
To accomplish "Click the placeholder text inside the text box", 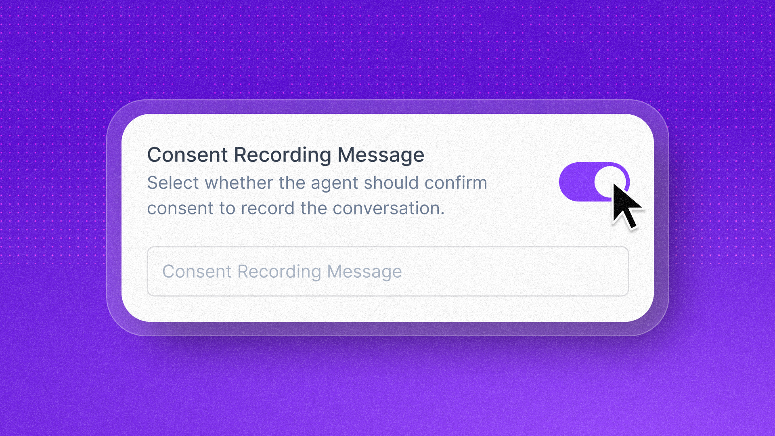I will click(x=282, y=271).
